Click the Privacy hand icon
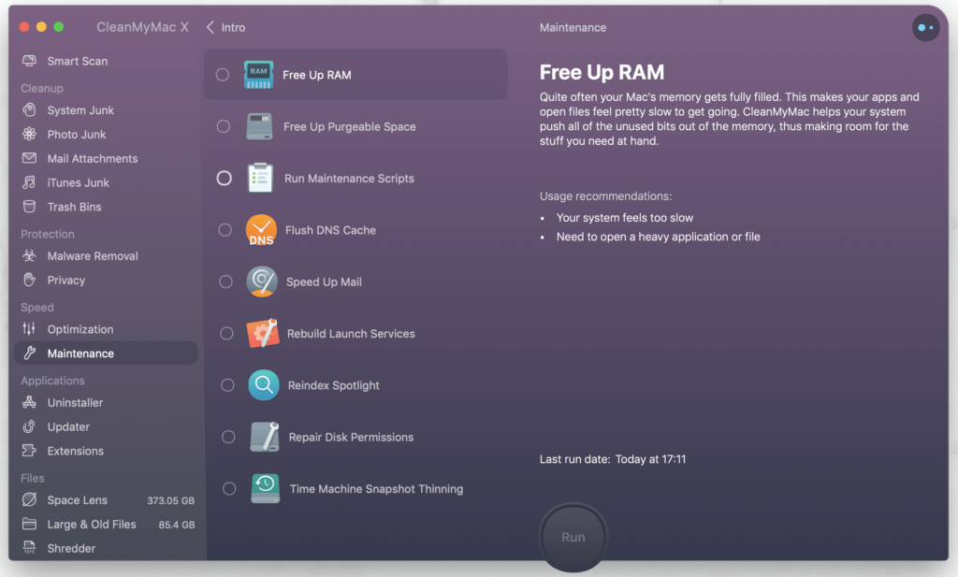Screen dimensions: 958x577 point(29,280)
